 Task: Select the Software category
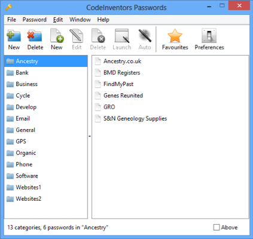pos(45,176)
